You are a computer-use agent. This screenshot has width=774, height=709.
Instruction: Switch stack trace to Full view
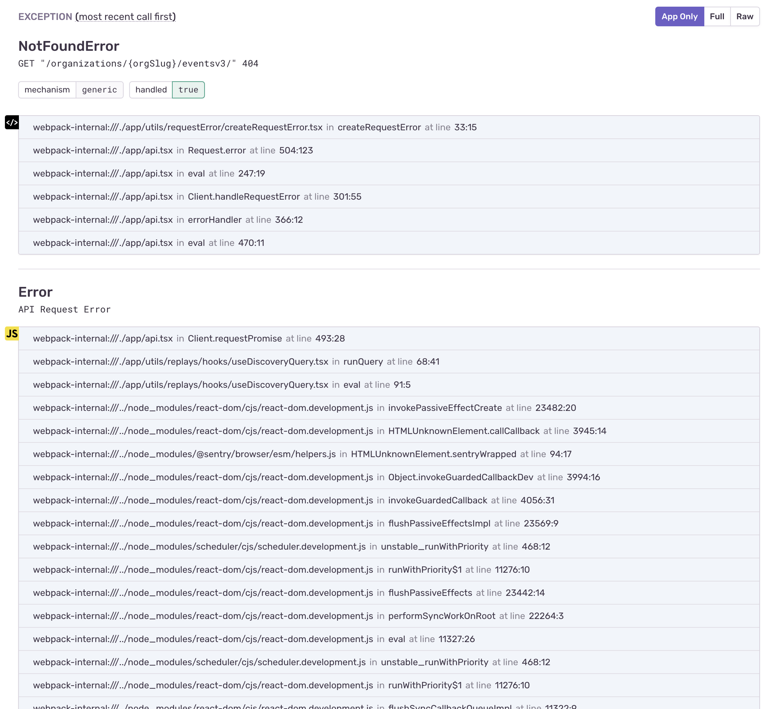[717, 16]
